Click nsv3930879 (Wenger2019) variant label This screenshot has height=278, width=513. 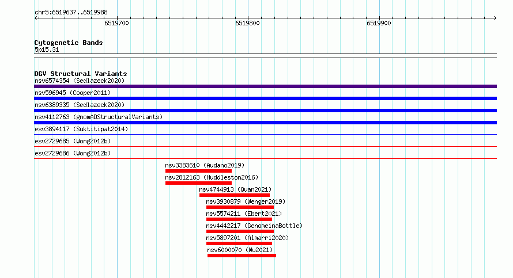point(246,201)
